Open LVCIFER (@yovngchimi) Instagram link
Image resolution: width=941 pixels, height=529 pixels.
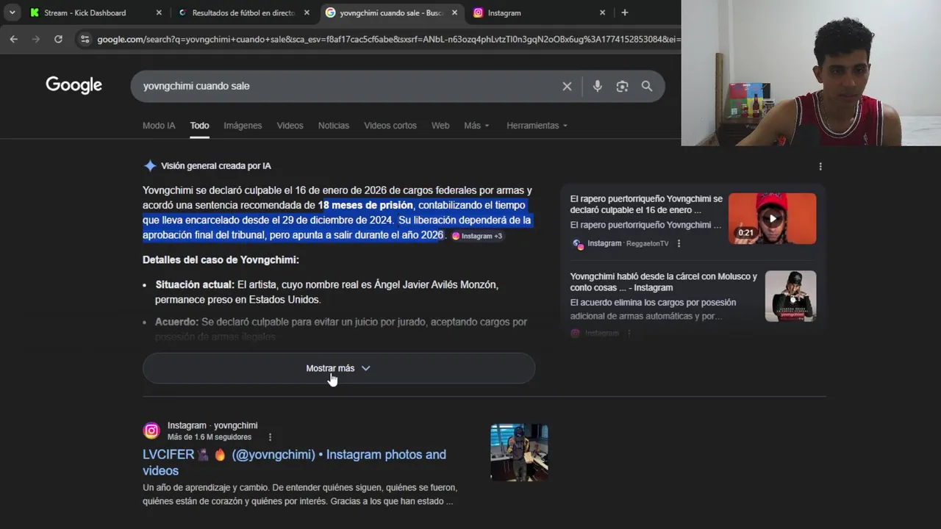click(x=294, y=462)
